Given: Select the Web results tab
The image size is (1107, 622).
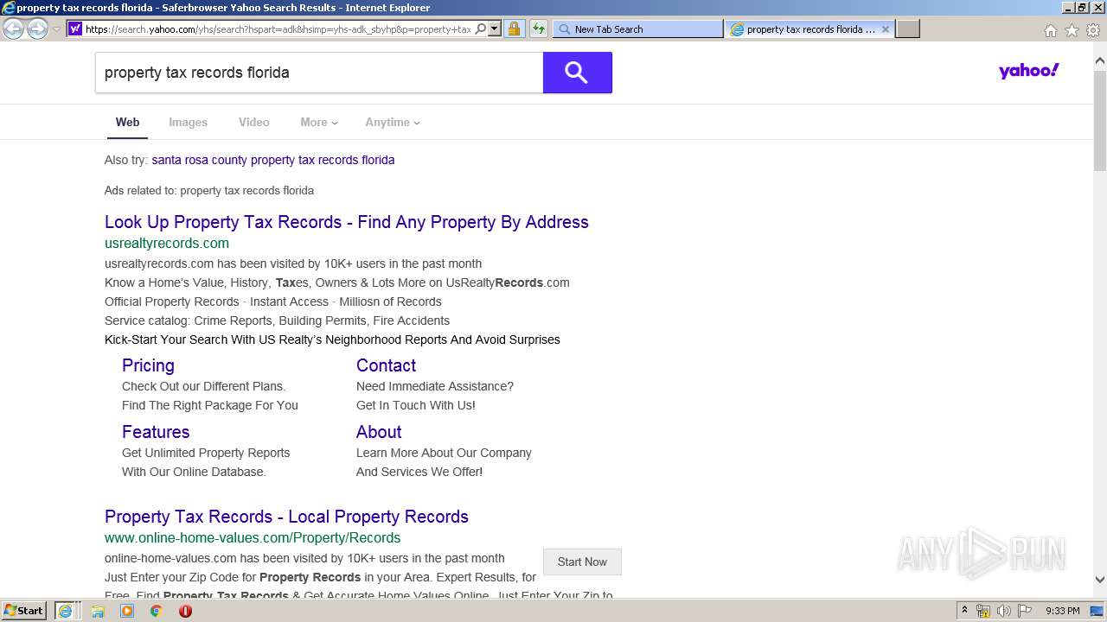Looking at the screenshot, I should [x=127, y=122].
